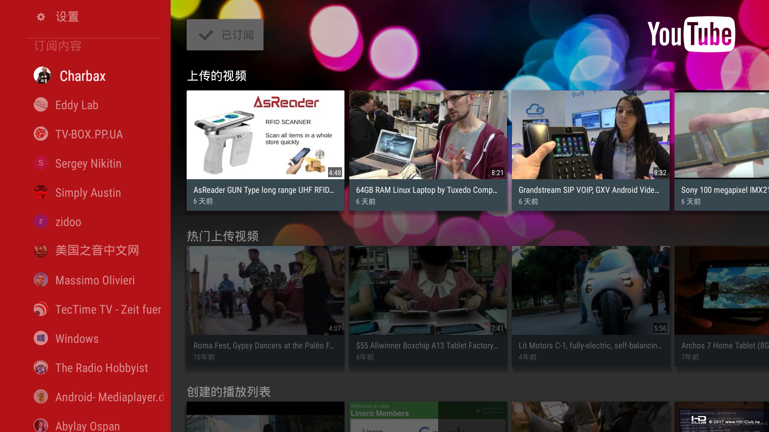Open the Linaro Members playlist thumbnail
This screenshot has height=432, width=769.
pyautogui.click(x=428, y=416)
